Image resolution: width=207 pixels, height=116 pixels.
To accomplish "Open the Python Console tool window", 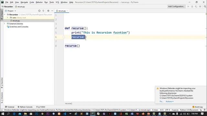I will click(25, 107).
